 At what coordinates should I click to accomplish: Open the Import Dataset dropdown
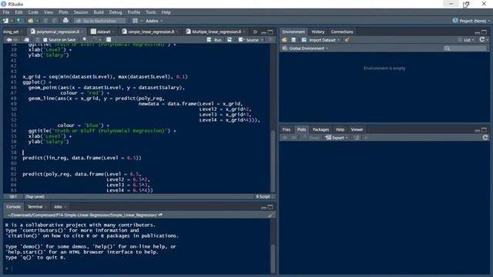tap(321, 40)
